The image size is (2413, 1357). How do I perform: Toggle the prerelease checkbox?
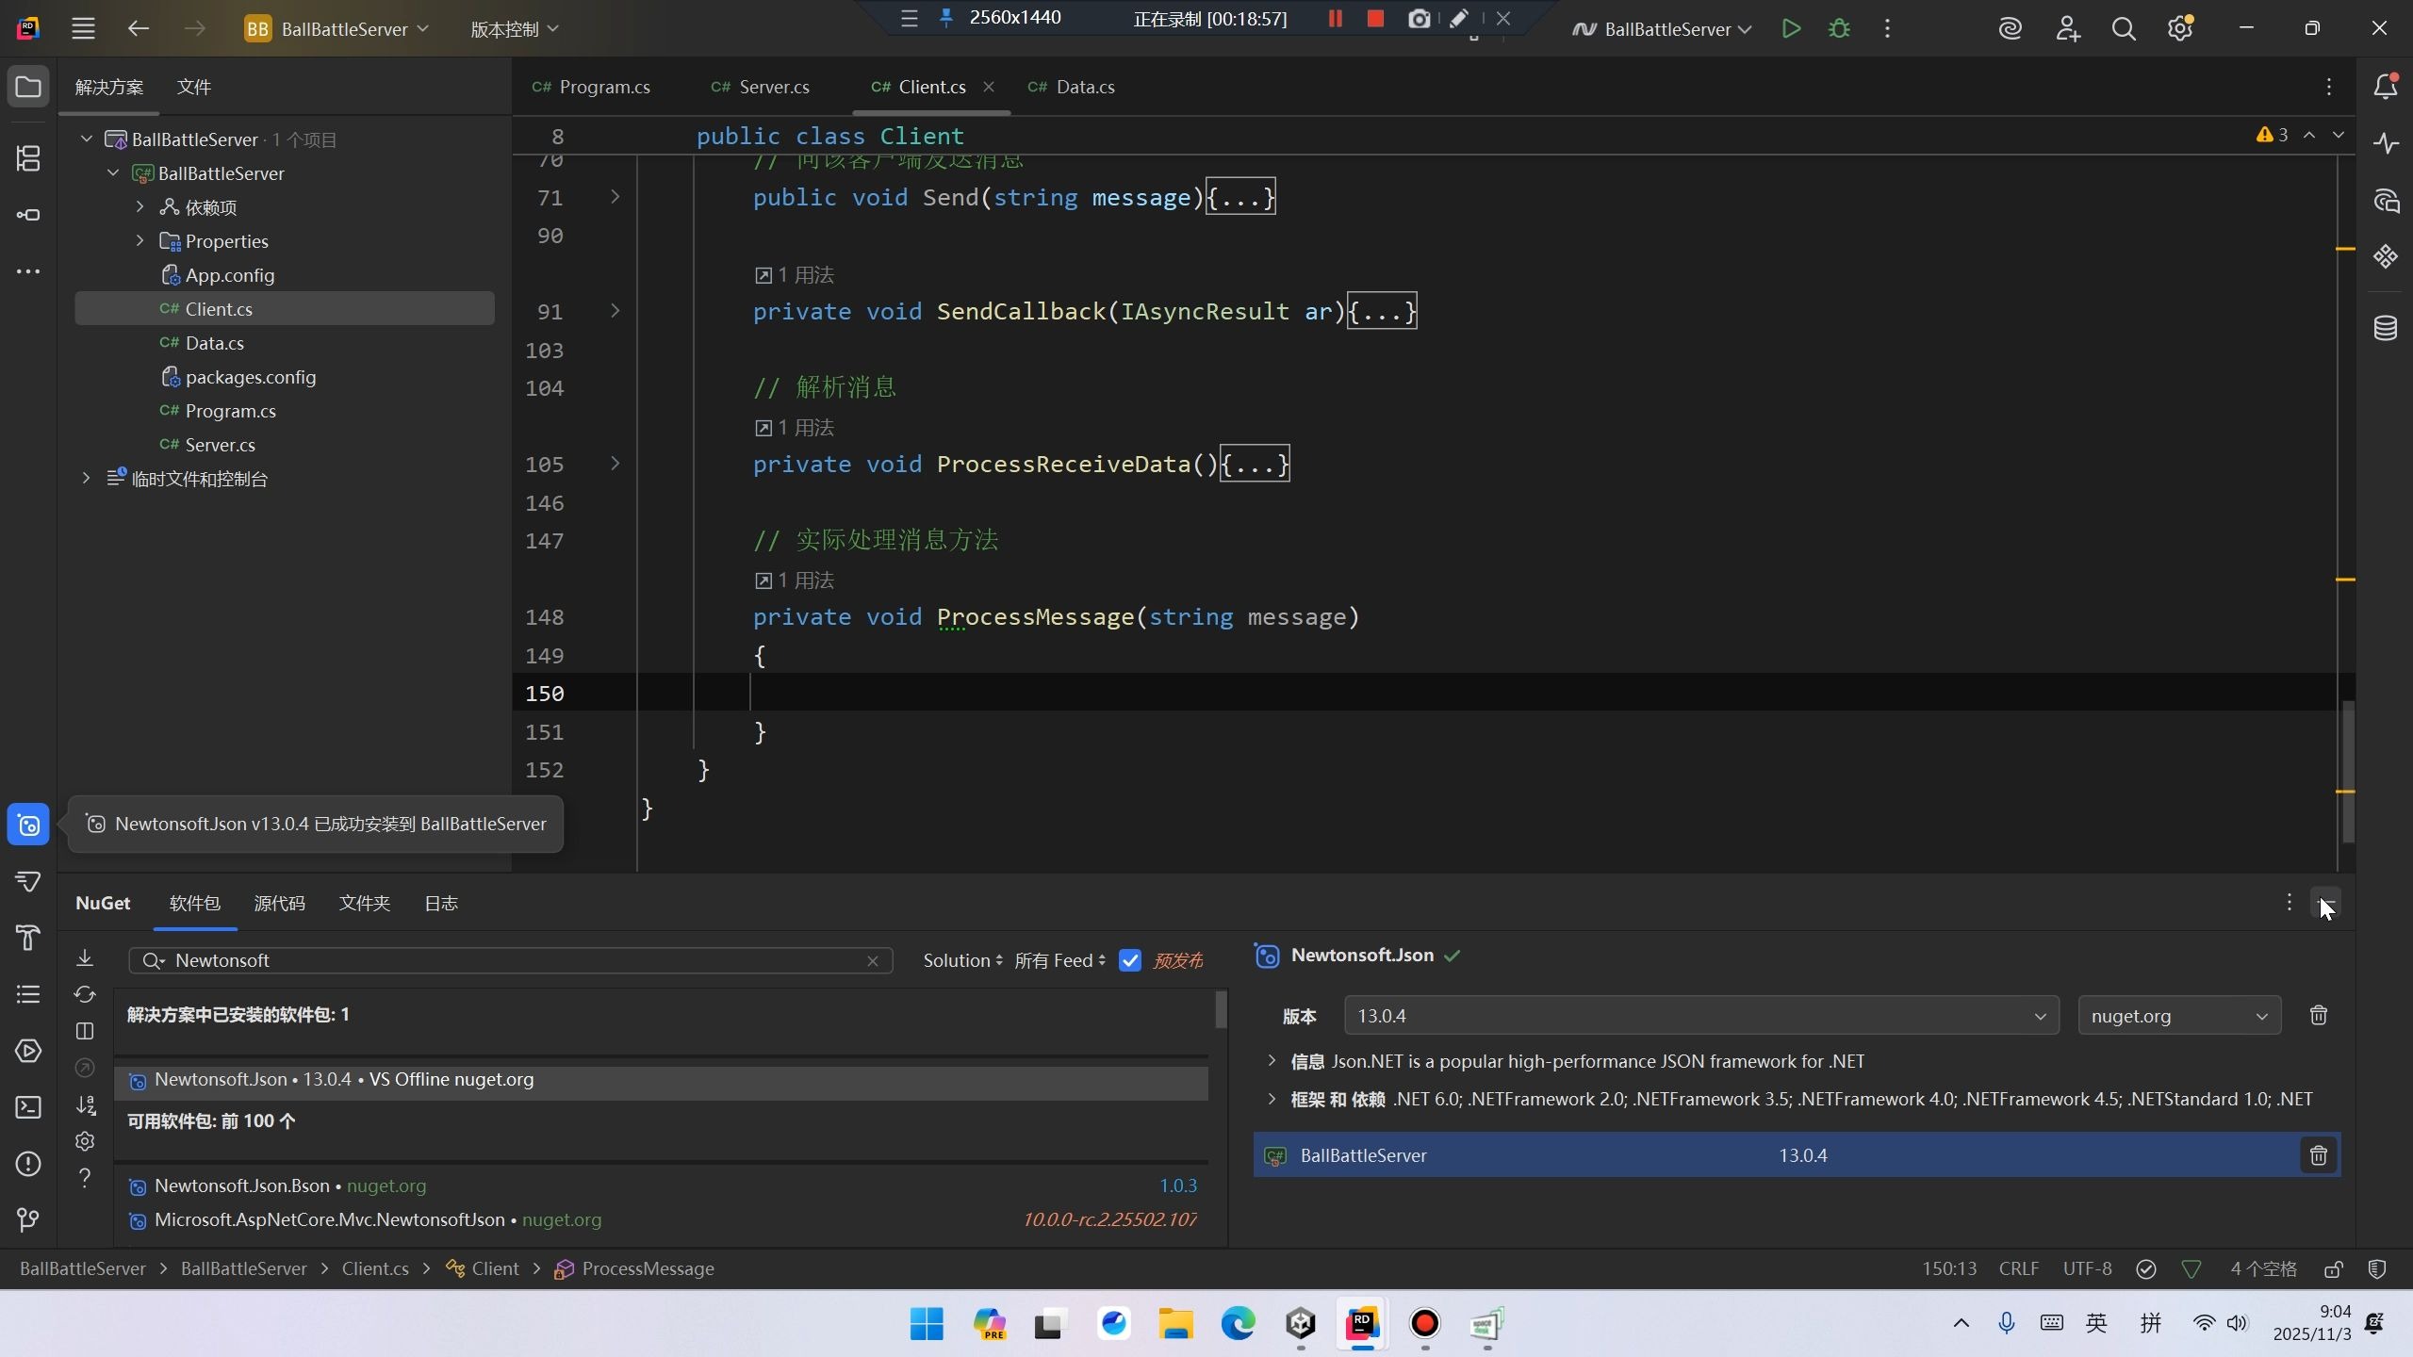point(1129,960)
